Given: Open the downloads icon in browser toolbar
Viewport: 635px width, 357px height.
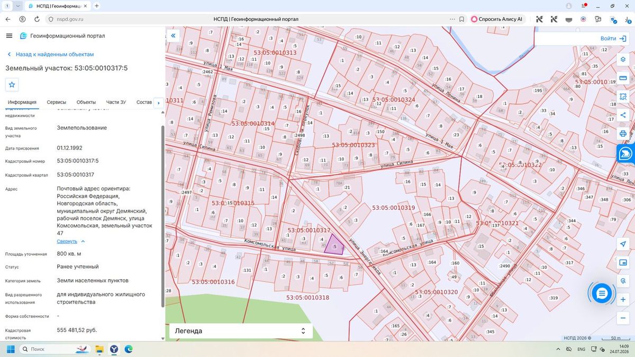Looking at the screenshot, I should point(628,19).
